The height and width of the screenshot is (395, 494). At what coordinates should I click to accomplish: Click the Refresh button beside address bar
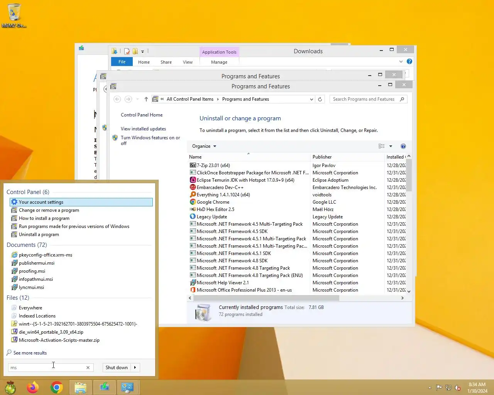click(x=320, y=99)
